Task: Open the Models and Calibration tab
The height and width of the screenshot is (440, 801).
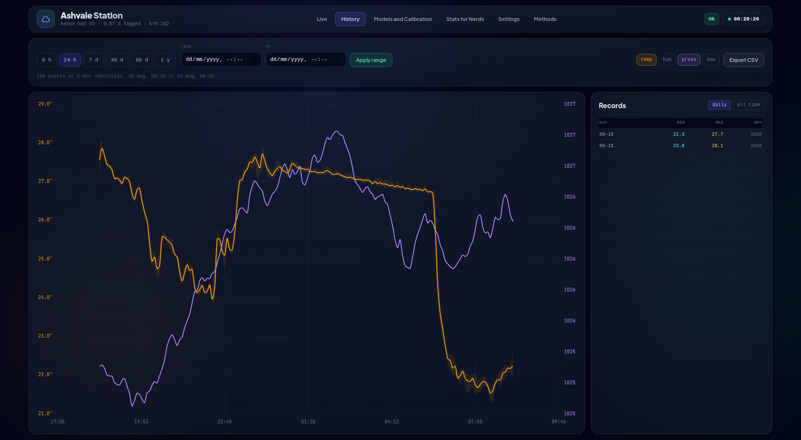Action: pyautogui.click(x=403, y=19)
